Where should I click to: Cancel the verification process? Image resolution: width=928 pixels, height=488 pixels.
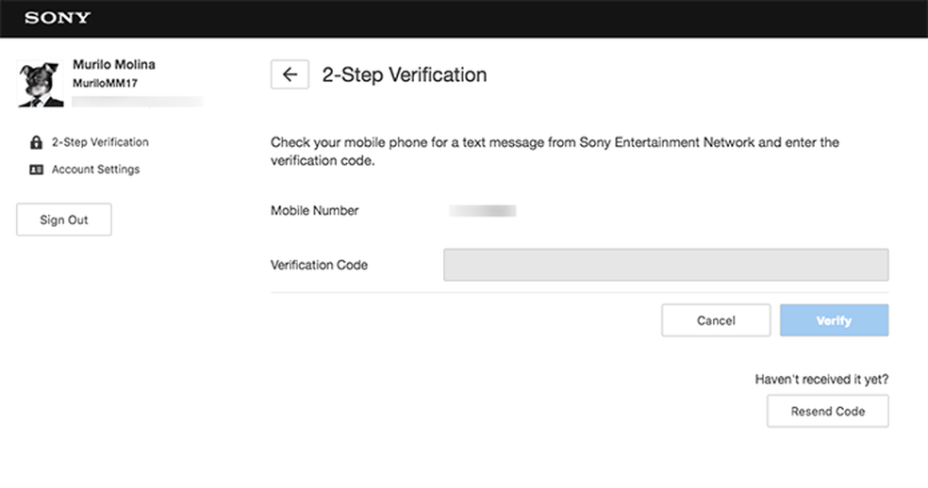coord(716,320)
